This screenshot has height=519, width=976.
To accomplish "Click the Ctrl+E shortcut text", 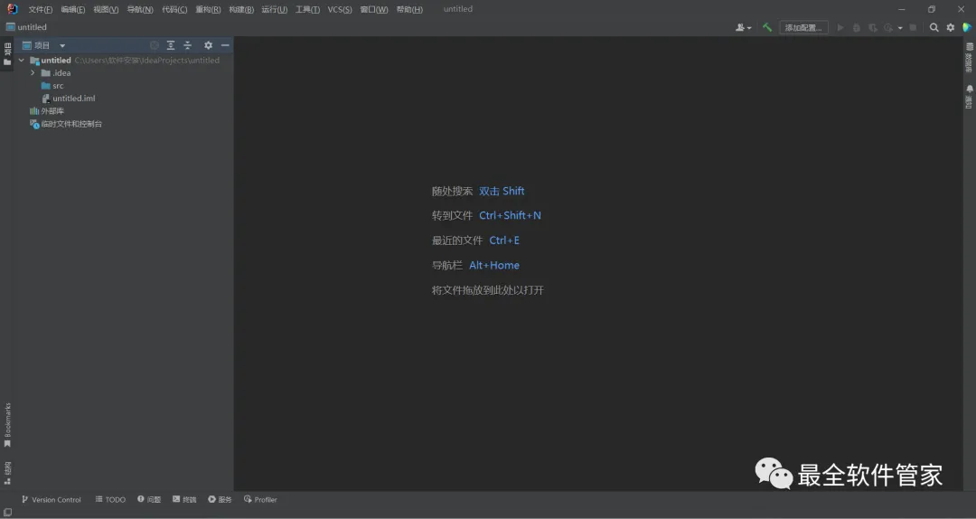I will click(x=504, y=241).
